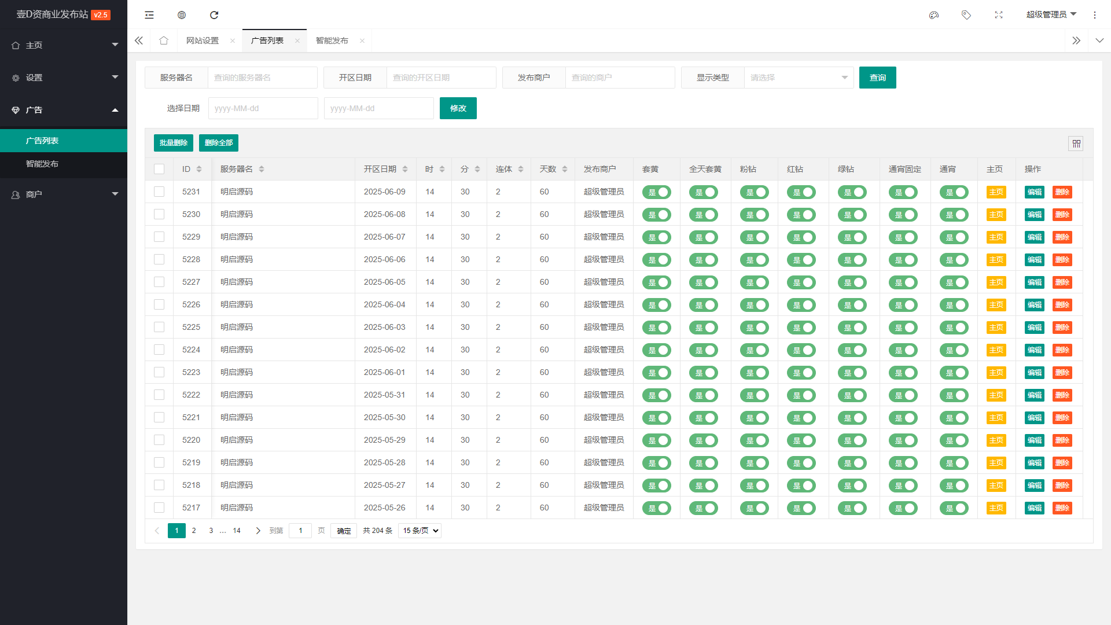Refresh the page with the reload icon
The image size is (1111, 625).
(214, 14)
